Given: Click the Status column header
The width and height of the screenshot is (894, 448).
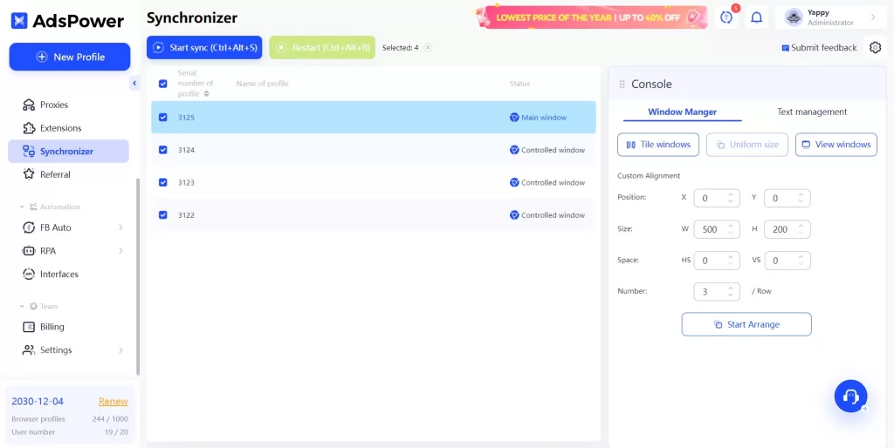Looking at the screenshot, I should click(x=519, y=84).
